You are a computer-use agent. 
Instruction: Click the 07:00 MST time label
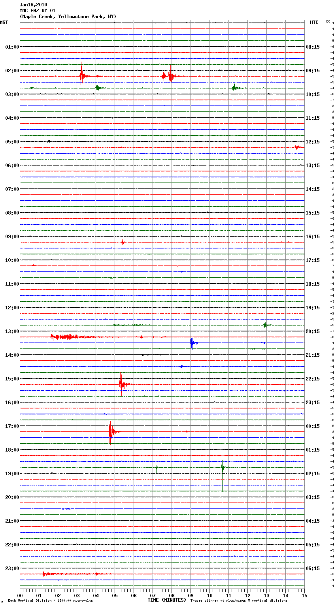click(12, 189)
